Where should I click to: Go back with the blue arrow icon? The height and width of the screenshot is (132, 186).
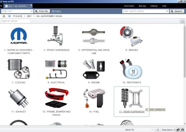point(9,16)
